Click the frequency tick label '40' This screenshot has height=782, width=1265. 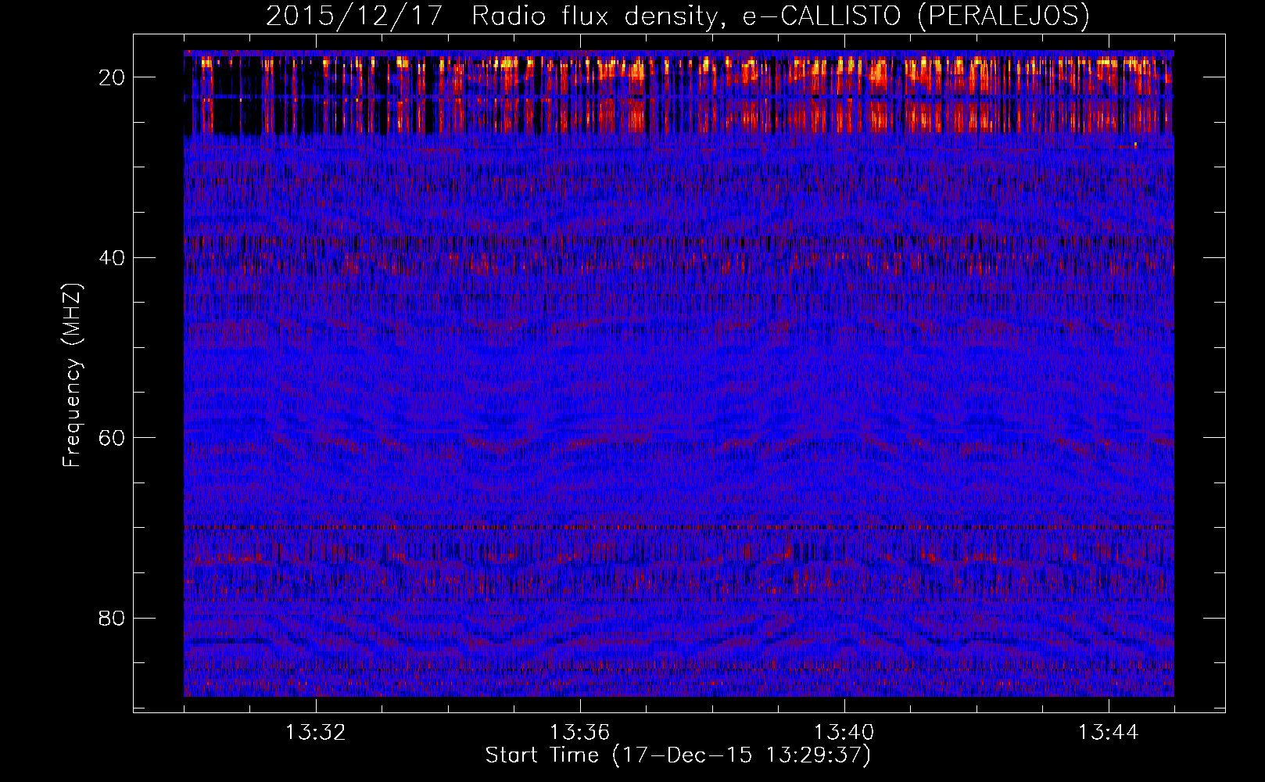112,257
